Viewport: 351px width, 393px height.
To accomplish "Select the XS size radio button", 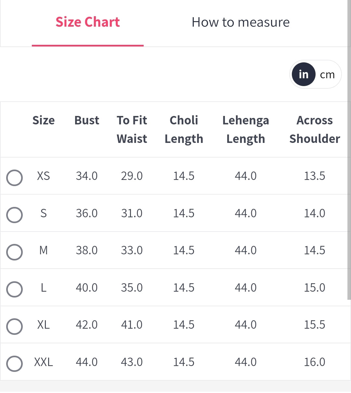I will [x=15, y=178].
